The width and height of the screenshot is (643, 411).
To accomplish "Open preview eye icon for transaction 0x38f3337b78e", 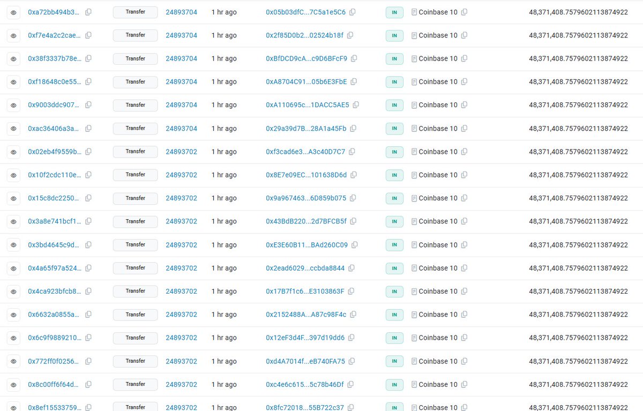I will pos(14,58).
